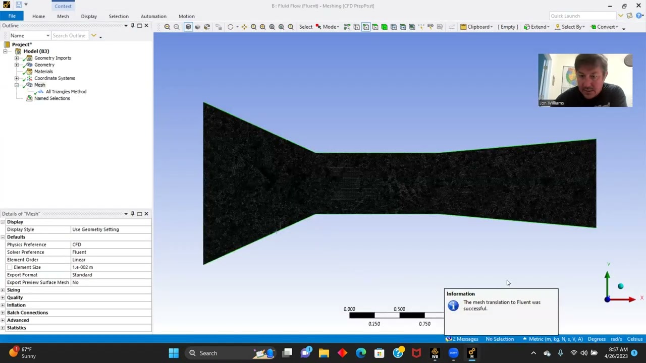Image resolution: width=646 pixels, height=363 pixels.
Task: Switch to the Display ribbon tab
Action: pyautogui.click(x=89, y=16)
